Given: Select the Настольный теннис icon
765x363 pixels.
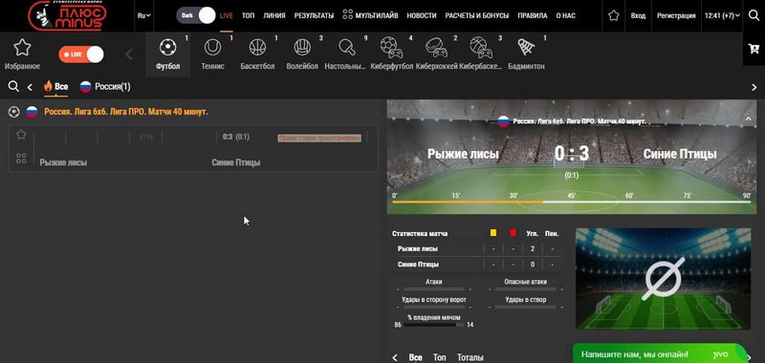Looking at the screenshot, I should (345, 54).
